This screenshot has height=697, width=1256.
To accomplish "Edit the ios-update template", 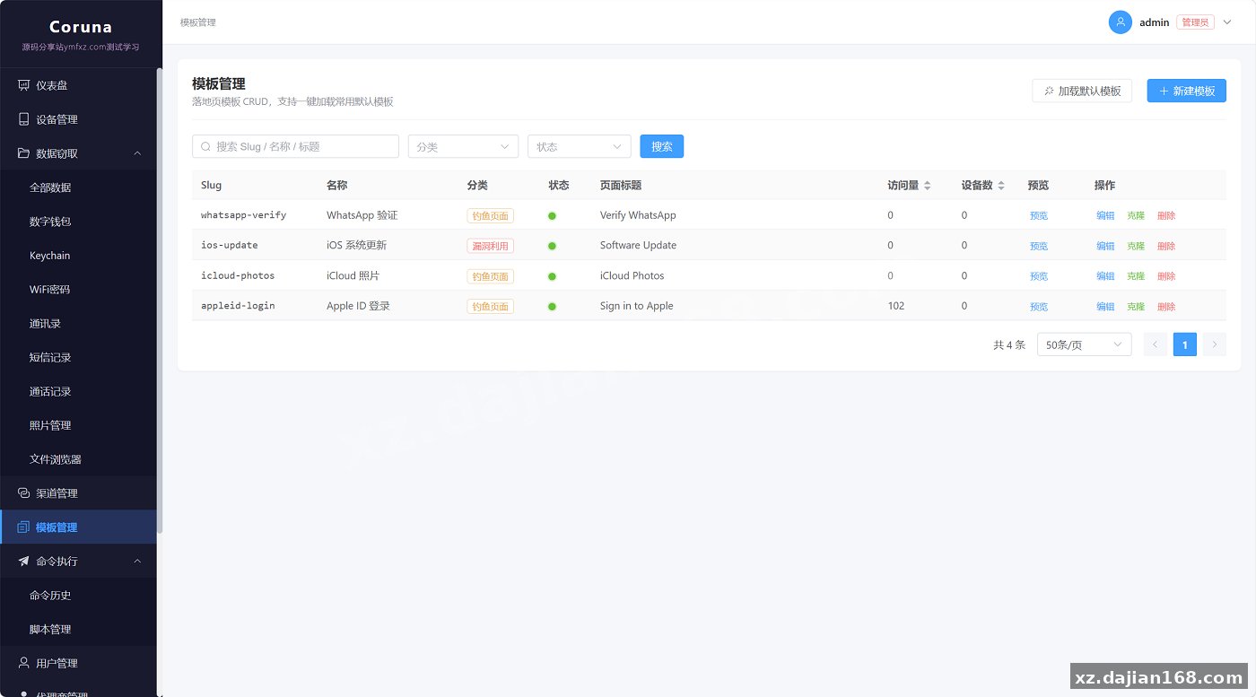I will coord(1105,246).
